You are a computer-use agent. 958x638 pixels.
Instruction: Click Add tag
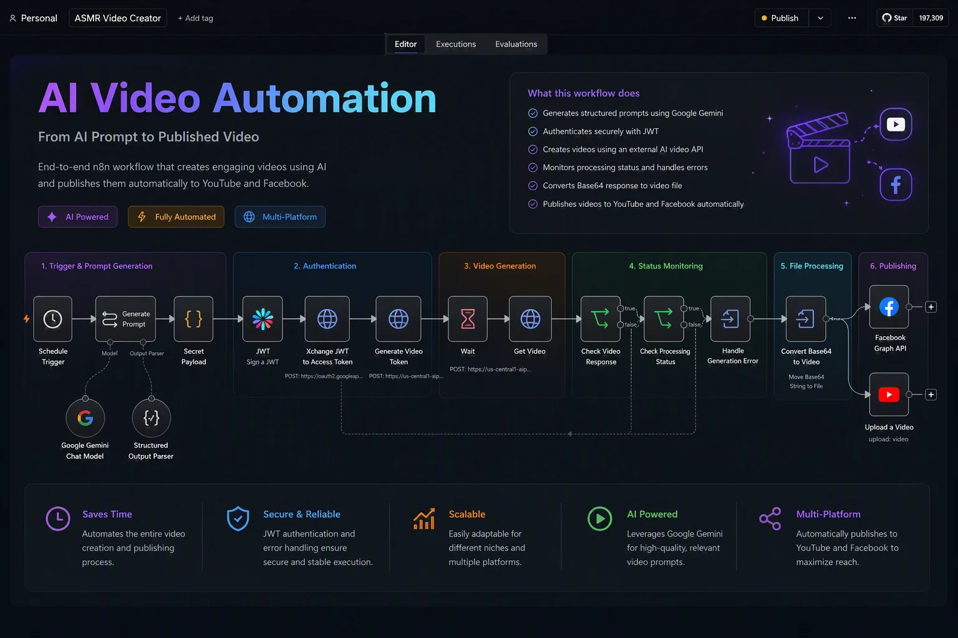(195, 18)
